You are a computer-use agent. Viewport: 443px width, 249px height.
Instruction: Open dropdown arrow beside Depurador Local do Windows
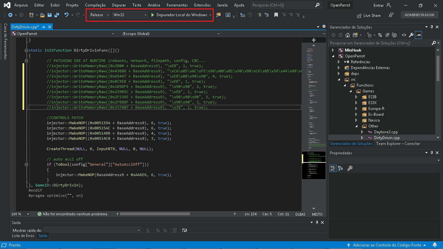[210, 15]
